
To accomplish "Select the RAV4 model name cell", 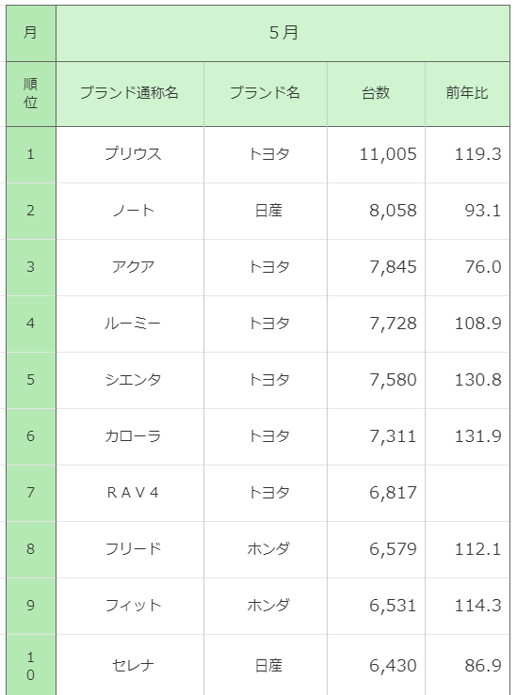I will [x=130, y=493].
